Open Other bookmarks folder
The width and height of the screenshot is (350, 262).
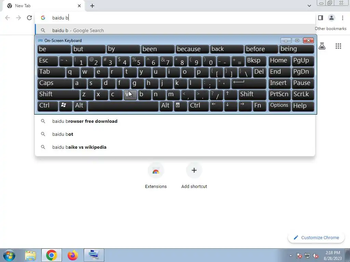(331, 29)
